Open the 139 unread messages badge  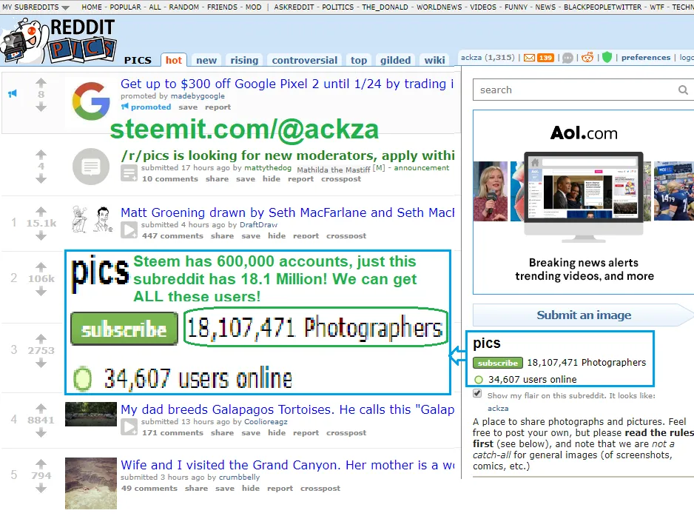(x=545, y=58)
